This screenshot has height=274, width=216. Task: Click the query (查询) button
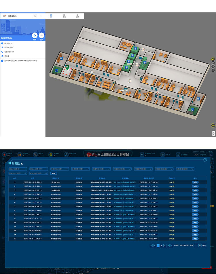tap(54, 173)
